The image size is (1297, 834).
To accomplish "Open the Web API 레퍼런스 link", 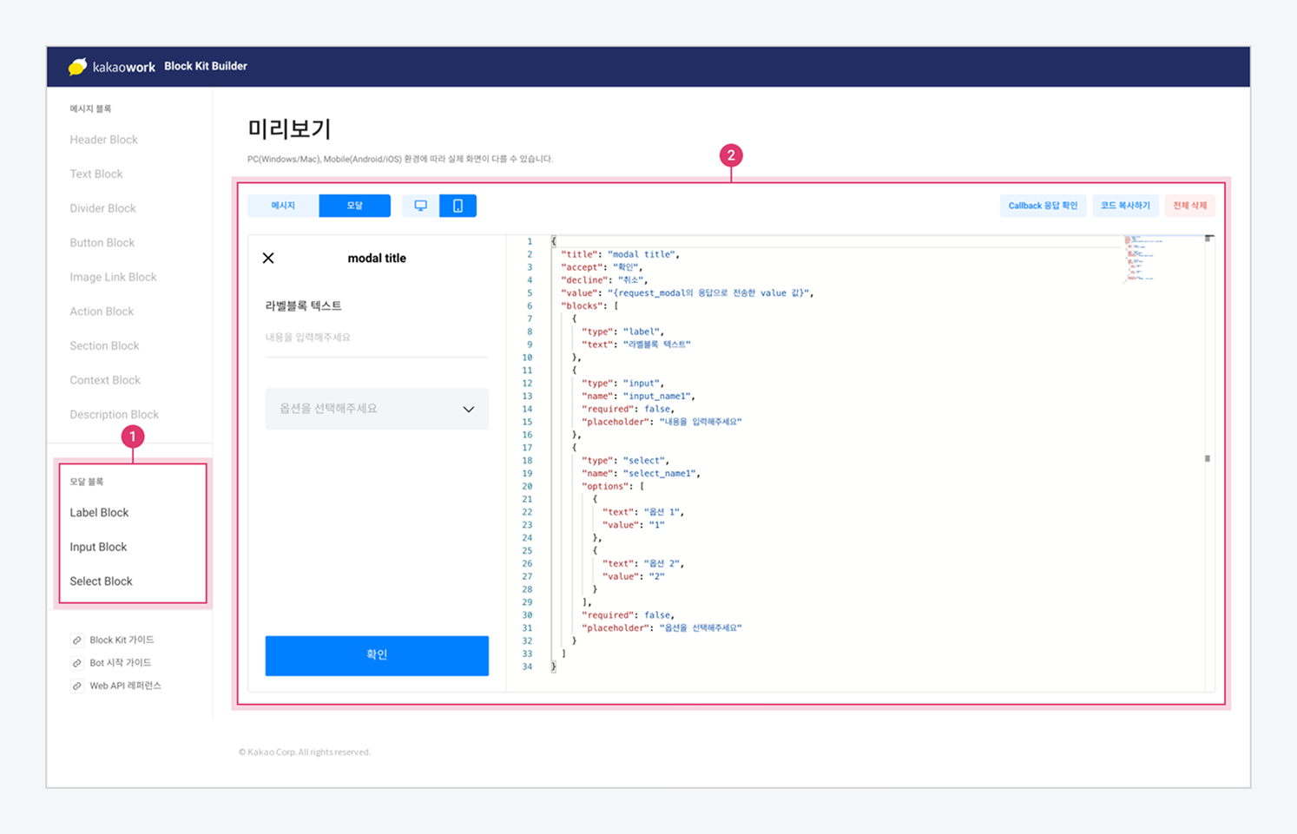I will [125, 686].
